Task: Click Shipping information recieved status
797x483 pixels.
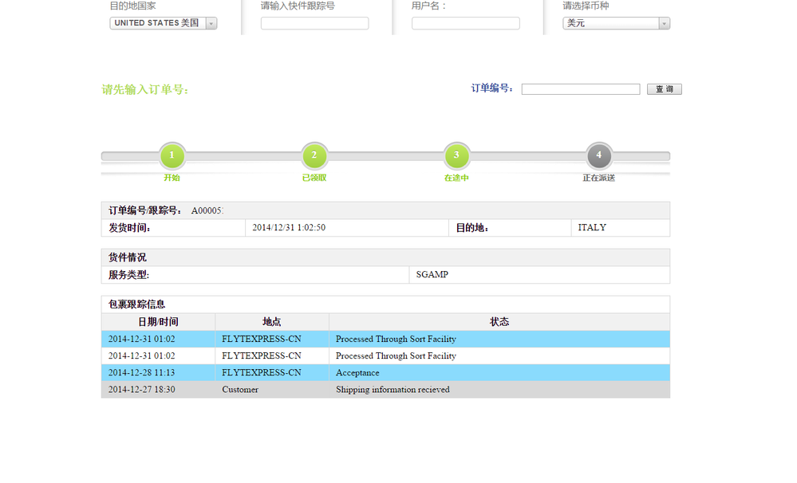Action: pyautogui.click(x=393, y=390)
